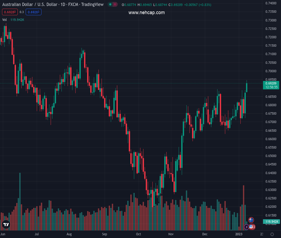Screen dimensions: 281x238
Task: Click the Sep label on time axis
Action: click(104, 234)
